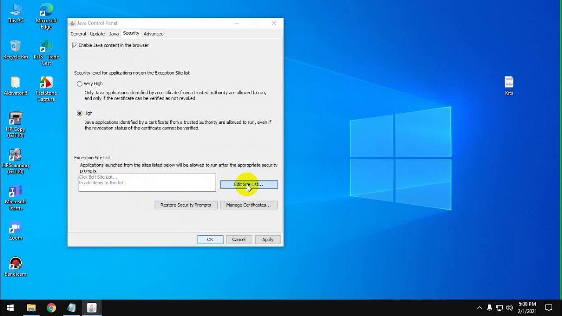
Task: Select the Aktivator!!! folder icon
Action: [15, 86]
